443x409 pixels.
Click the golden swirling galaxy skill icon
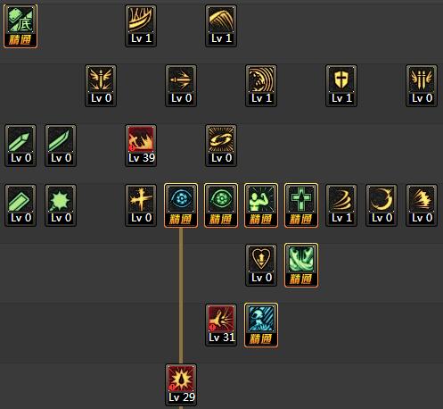(221, 146)
